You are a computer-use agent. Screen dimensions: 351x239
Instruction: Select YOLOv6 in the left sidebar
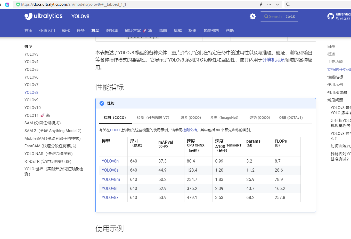click(31, 77)
